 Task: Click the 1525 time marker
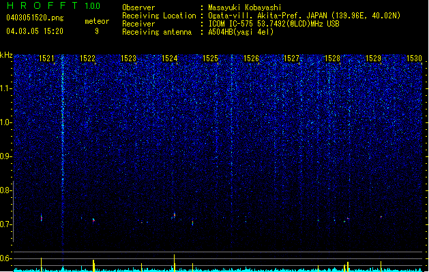point(210,58)
